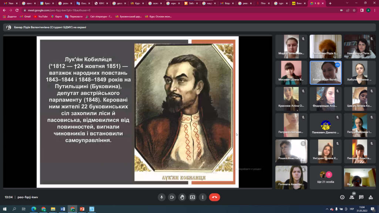This screenshot has width=379, height=213.
Task: Open the Карти bookmark
Action: 56,17
